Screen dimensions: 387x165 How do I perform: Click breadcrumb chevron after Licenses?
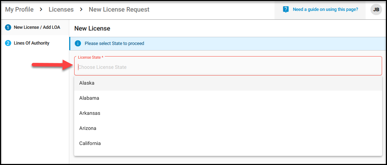[81, 9]
